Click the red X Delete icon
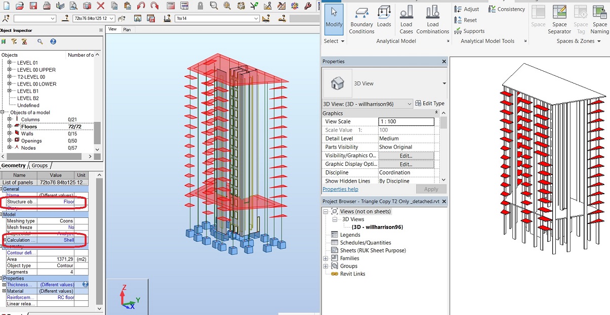The image size is (610, 315). click(101, 6)
